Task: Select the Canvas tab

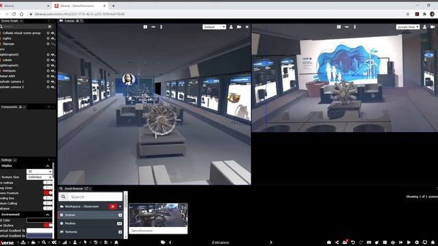Action: (69, 21)
